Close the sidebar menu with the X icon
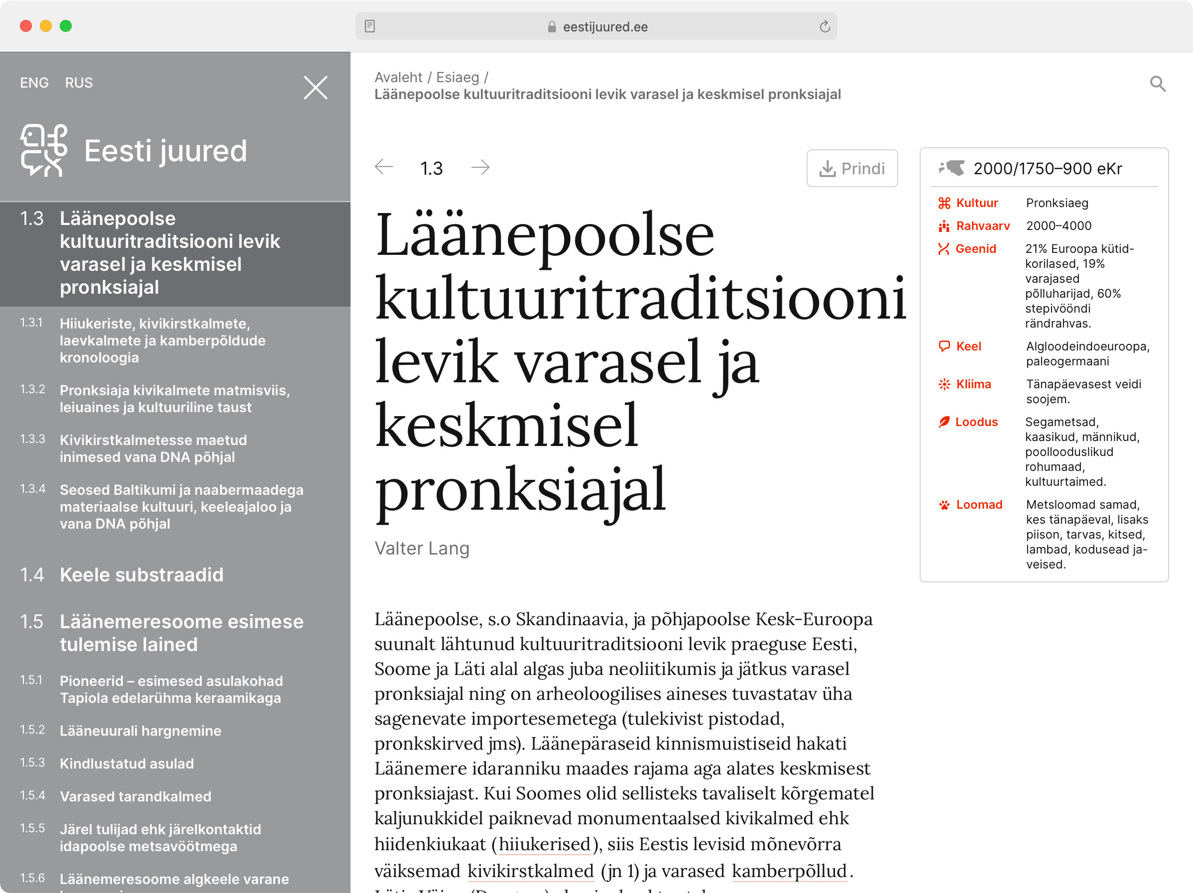The height and width of the screenshot is (893, 1193). pos(316,88)
